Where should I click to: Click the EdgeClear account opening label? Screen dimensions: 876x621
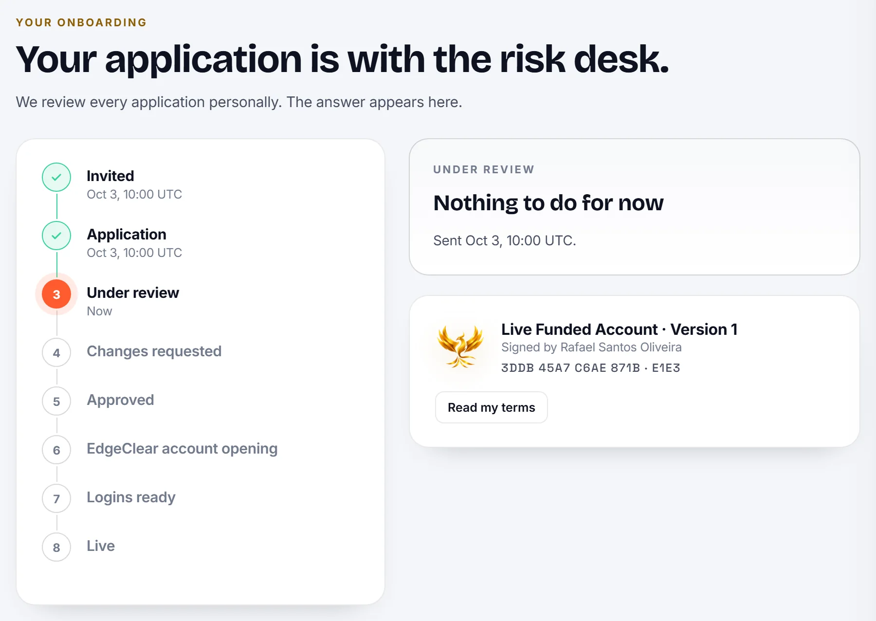click(182, 449)
